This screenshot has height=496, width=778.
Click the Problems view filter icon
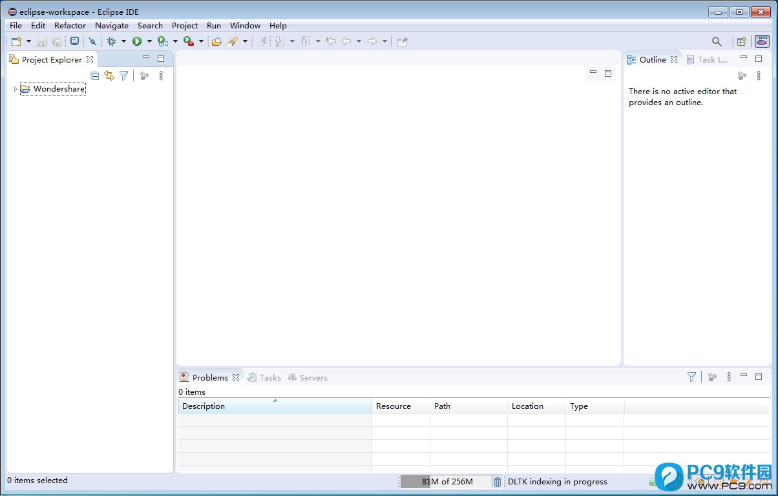point(692,377)
